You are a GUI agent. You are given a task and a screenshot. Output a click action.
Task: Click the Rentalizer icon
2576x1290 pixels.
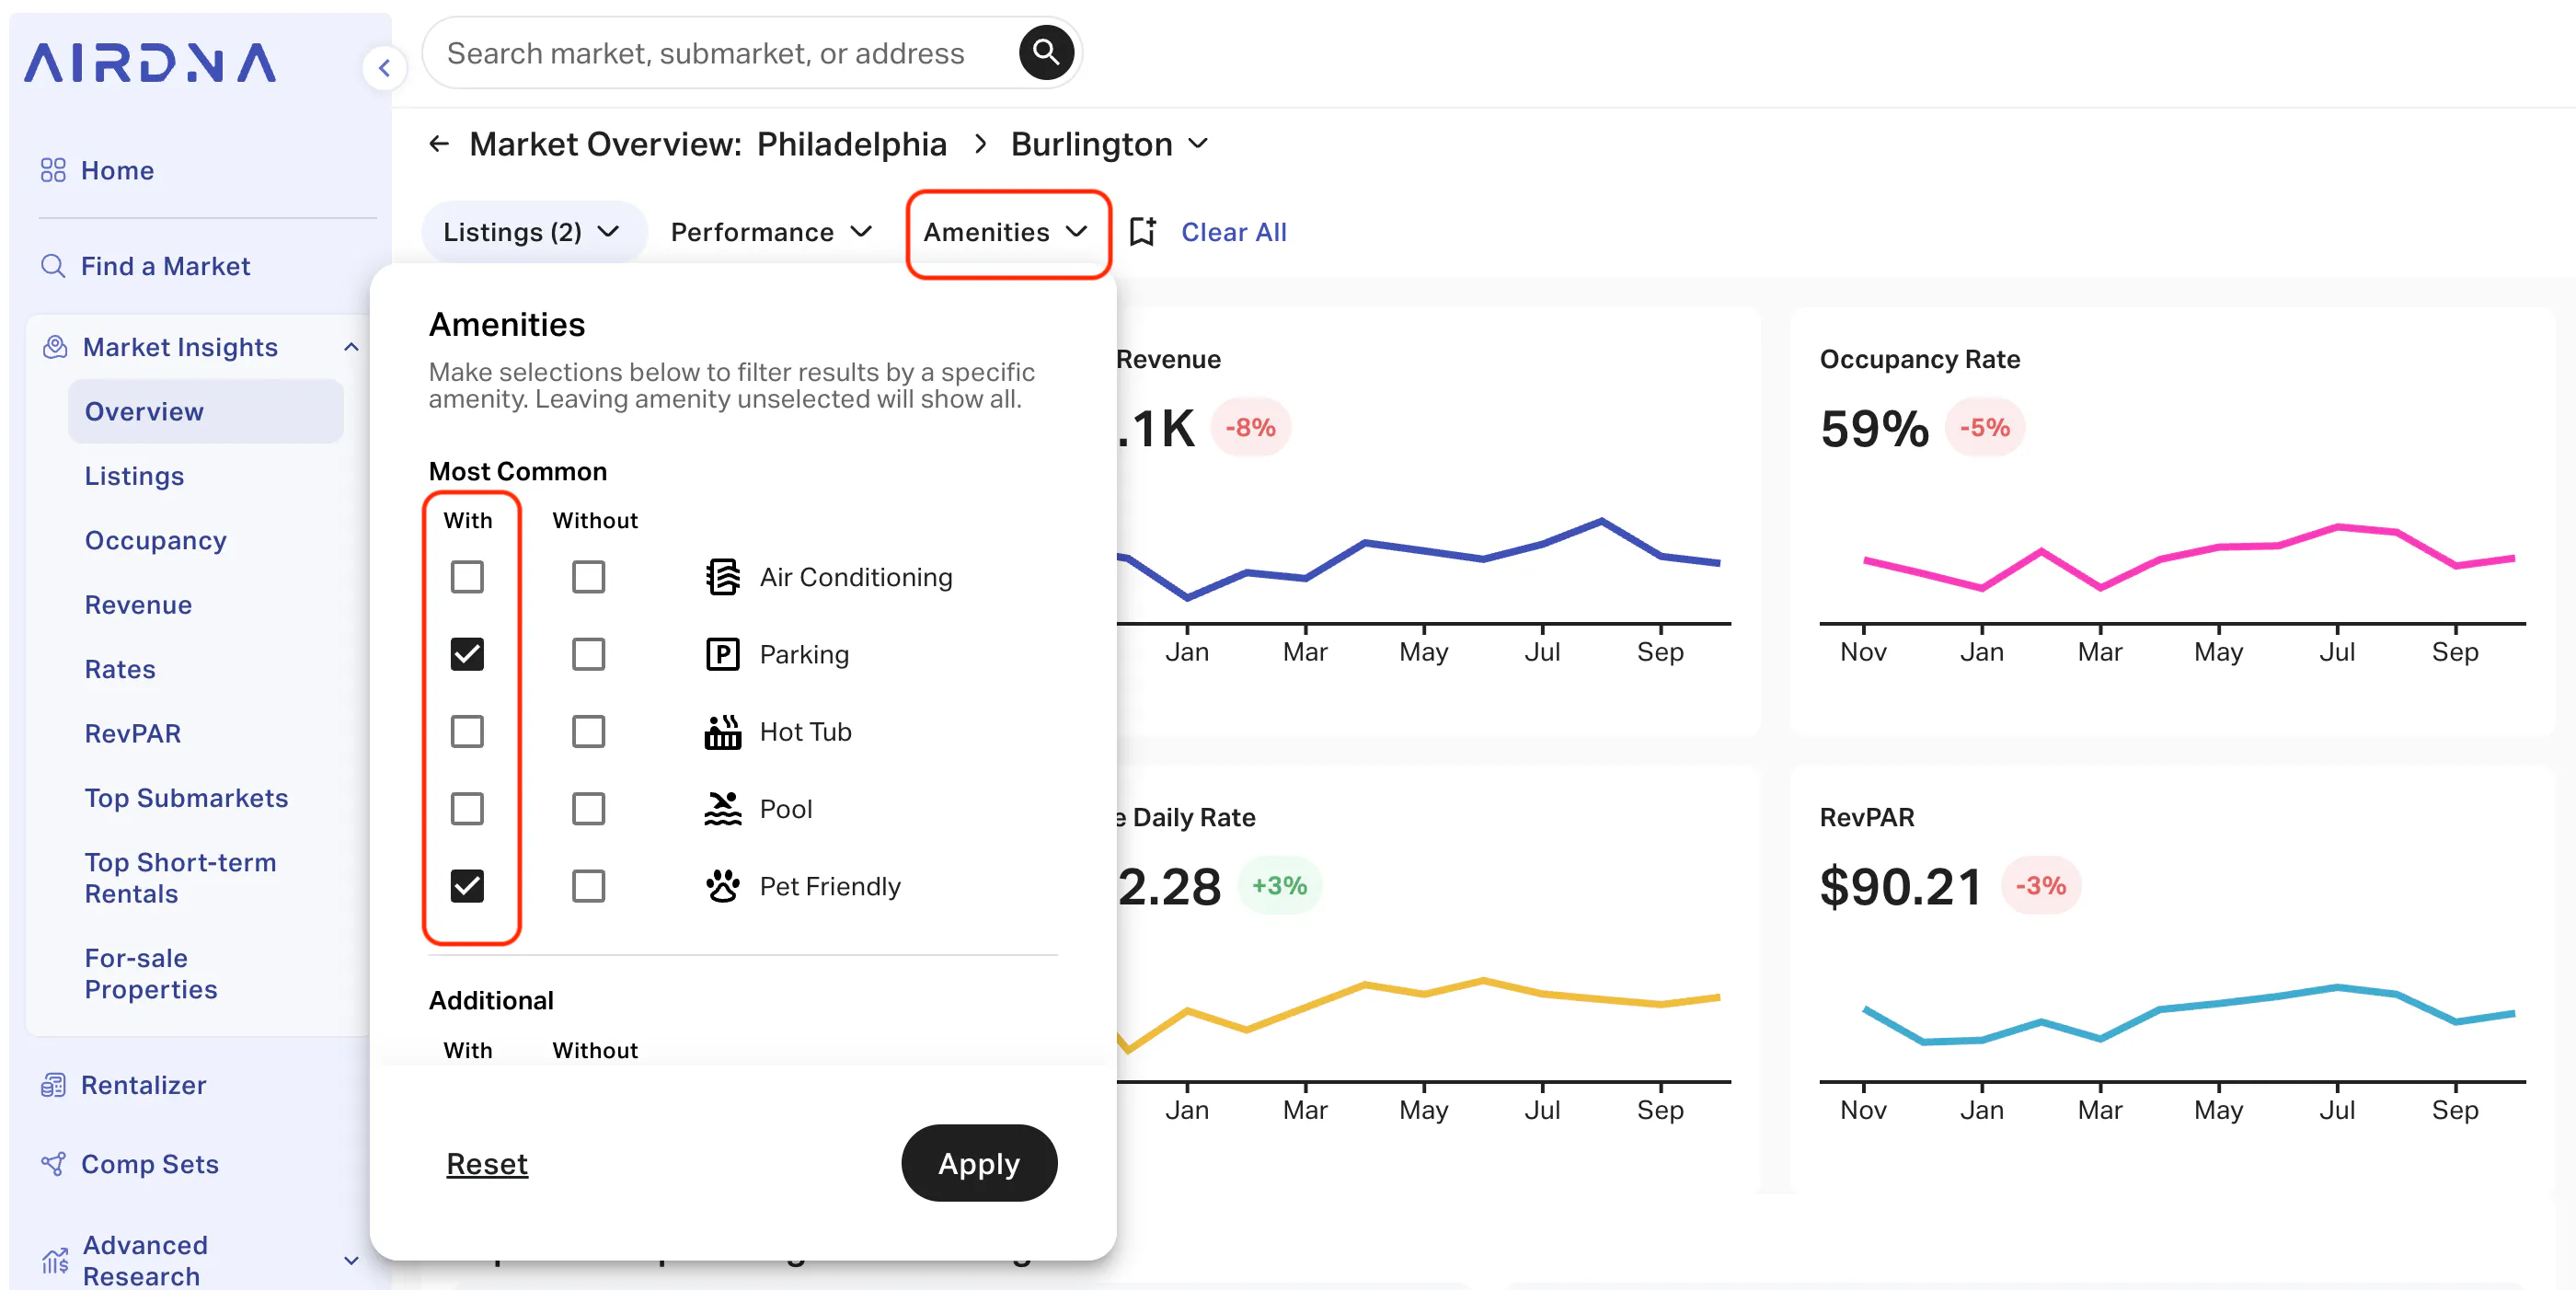[53, 1085]
